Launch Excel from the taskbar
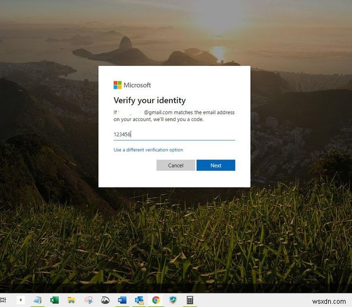This screenshot has width=352, height=307. (x=54, y=300)
